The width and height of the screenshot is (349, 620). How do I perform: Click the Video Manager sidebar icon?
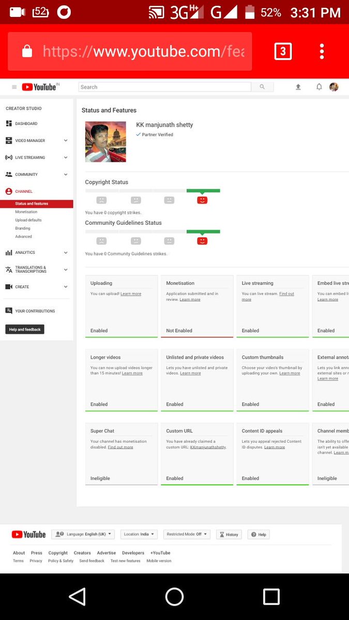pos(9,141)
